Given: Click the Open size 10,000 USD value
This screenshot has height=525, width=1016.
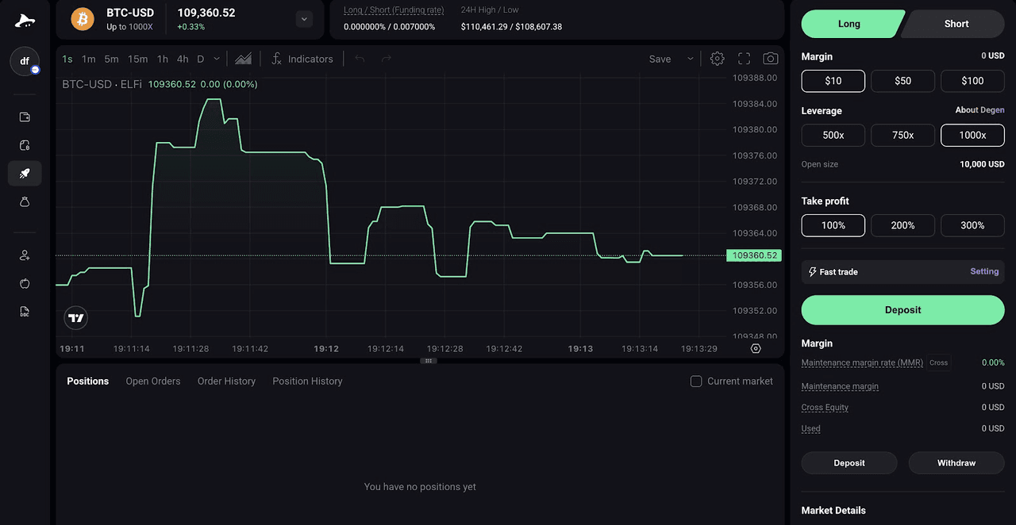Looking at the screenshot, I should point(983,164).
